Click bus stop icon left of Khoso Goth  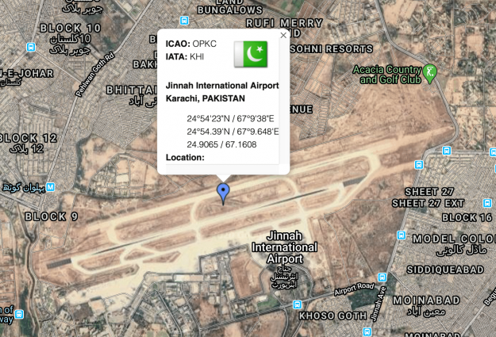(297, 304)
